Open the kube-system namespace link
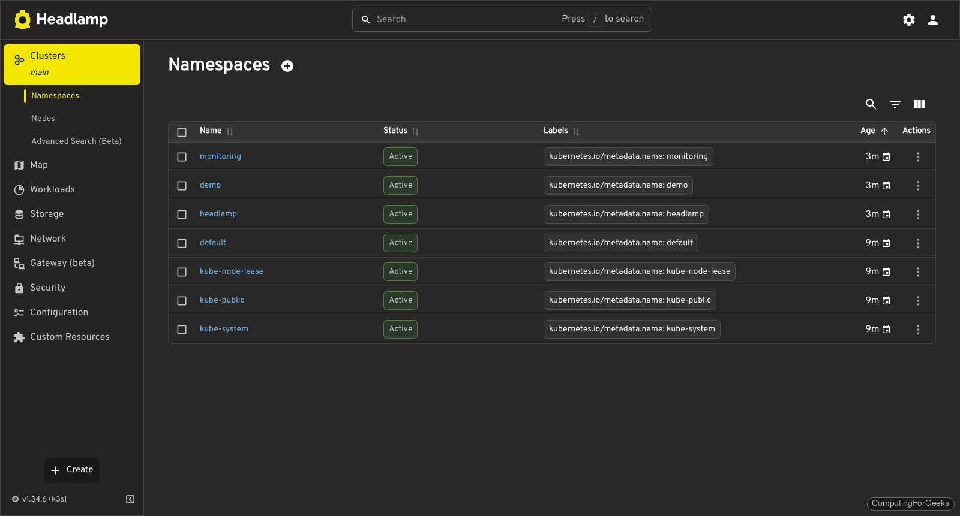960x516 pixels. click(224, 329)
